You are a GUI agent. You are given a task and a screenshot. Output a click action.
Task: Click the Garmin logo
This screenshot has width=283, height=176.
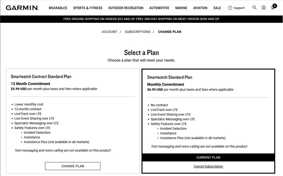tap(22, 8)
